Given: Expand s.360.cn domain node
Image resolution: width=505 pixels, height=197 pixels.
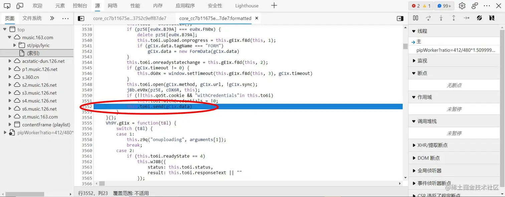Looking at the screenshot, I should [x=10, y=77].
